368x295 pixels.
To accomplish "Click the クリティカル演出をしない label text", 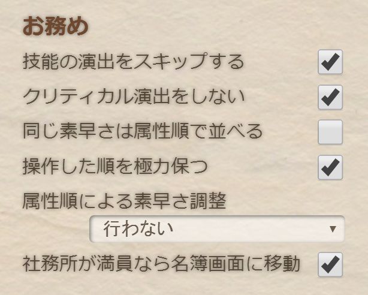I will point(133,96).
